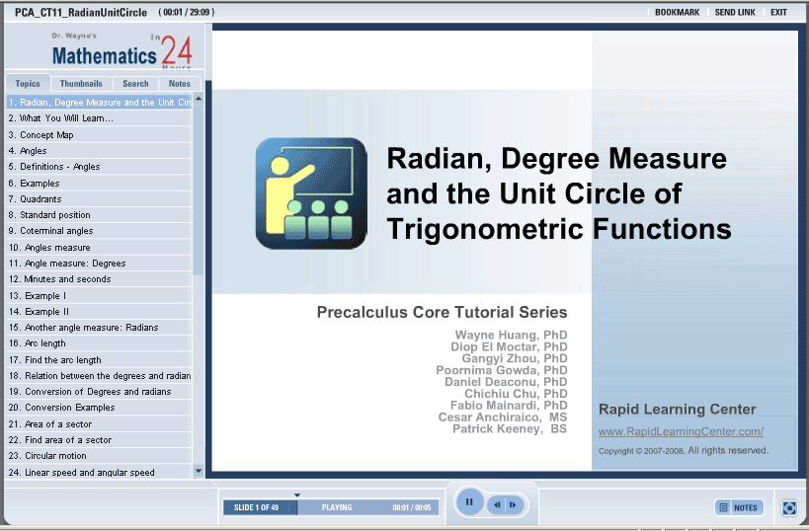Switch to the Notes tab
Viewport: 809px width, 531px height.
pyautogui.click(x=180, y=84)
